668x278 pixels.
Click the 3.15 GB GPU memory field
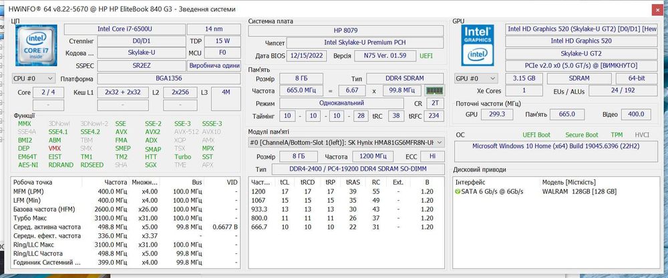(524, 79)
